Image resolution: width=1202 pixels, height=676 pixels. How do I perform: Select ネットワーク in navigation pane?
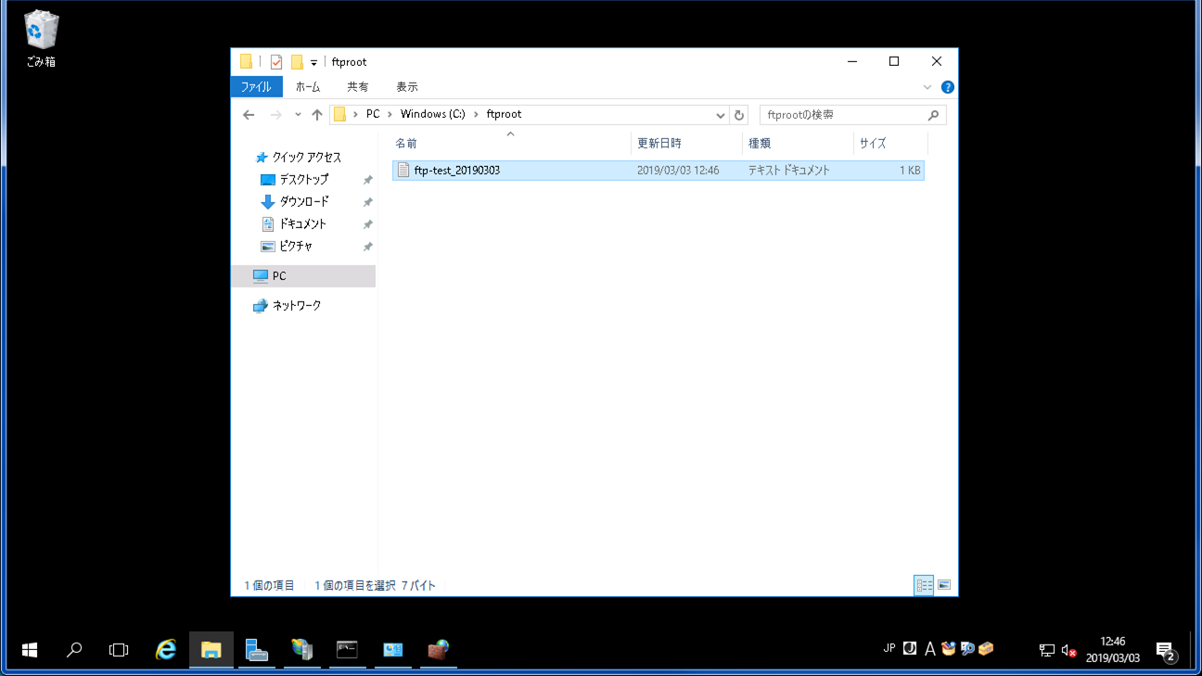(297, 306)
